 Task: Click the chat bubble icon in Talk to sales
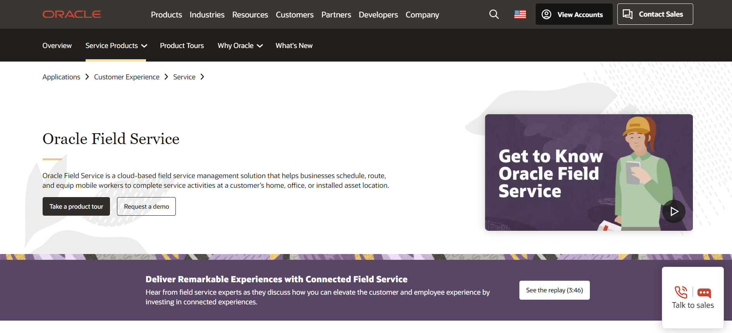pos(704,293)
